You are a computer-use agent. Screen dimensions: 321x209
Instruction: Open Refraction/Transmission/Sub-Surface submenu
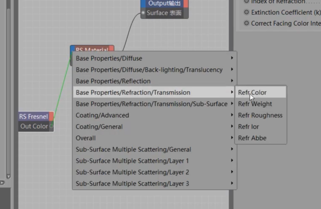(x=154, y=104)
